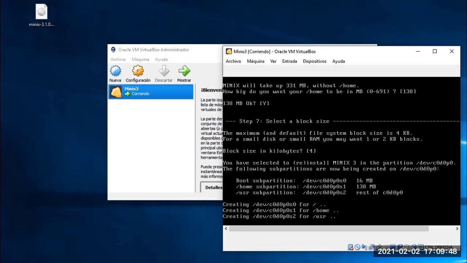Click 'Block size in kilobytes? [4]' line
This screenshot has width=467, height=263.
pos(269,151)
